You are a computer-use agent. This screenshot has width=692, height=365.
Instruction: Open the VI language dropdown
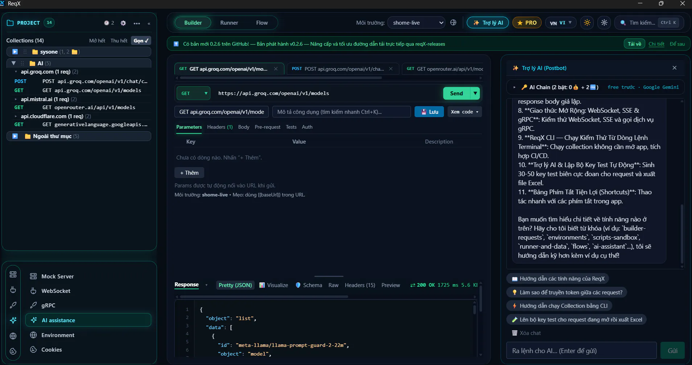pyautogui.click(x=561, y=23)
